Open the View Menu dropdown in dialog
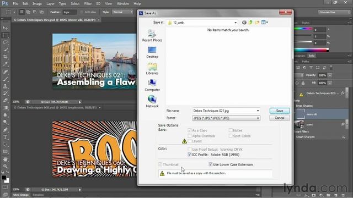The height and width of the screenshot is (198, 353). (265, 23)
